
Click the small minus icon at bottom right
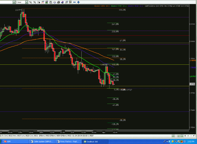(191, 136)
